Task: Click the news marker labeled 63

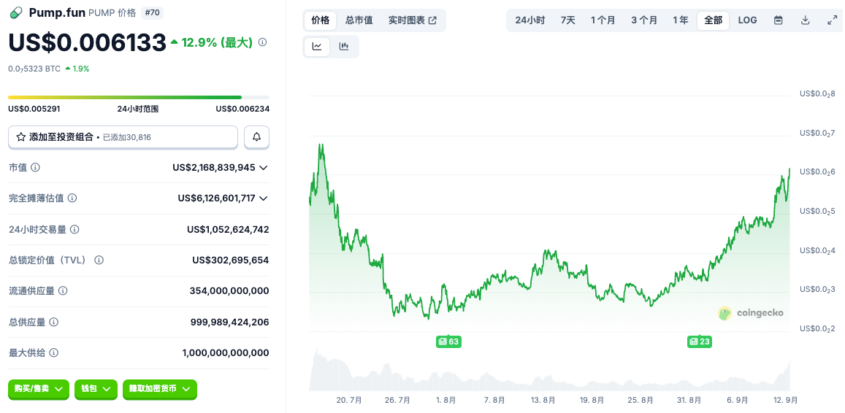Action: pyautogui.click(x=448, y=341)
